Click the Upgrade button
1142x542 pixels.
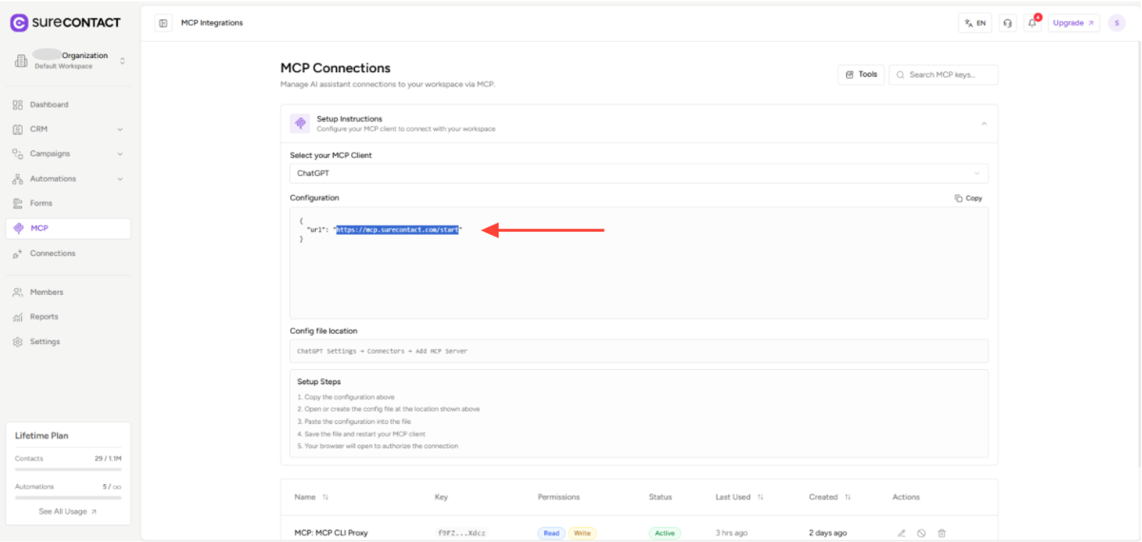click(x=1073, y=23)
